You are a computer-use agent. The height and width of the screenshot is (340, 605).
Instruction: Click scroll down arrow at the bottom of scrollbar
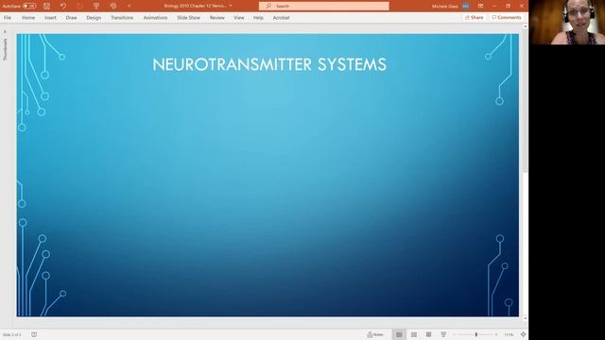tap(526, 318)
